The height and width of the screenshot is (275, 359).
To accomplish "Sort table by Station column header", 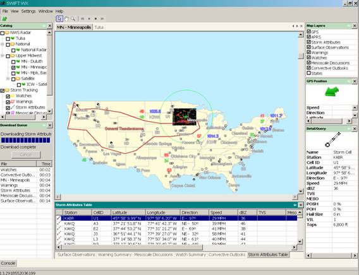I will coord(77,213).
